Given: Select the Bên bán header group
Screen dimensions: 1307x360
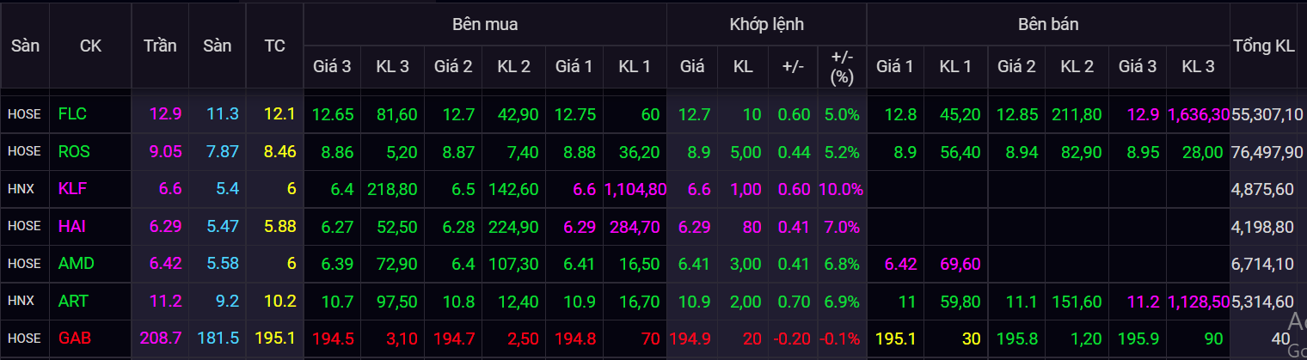Looking at the screenshot, I should pyautogui.click(x=1047, y=24).
